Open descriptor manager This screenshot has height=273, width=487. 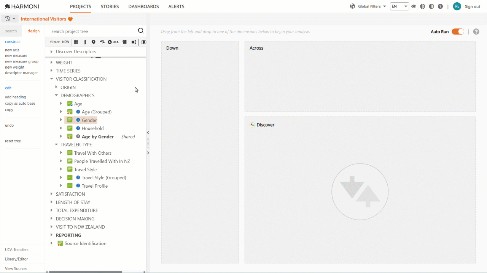click(x=21, y=73)
